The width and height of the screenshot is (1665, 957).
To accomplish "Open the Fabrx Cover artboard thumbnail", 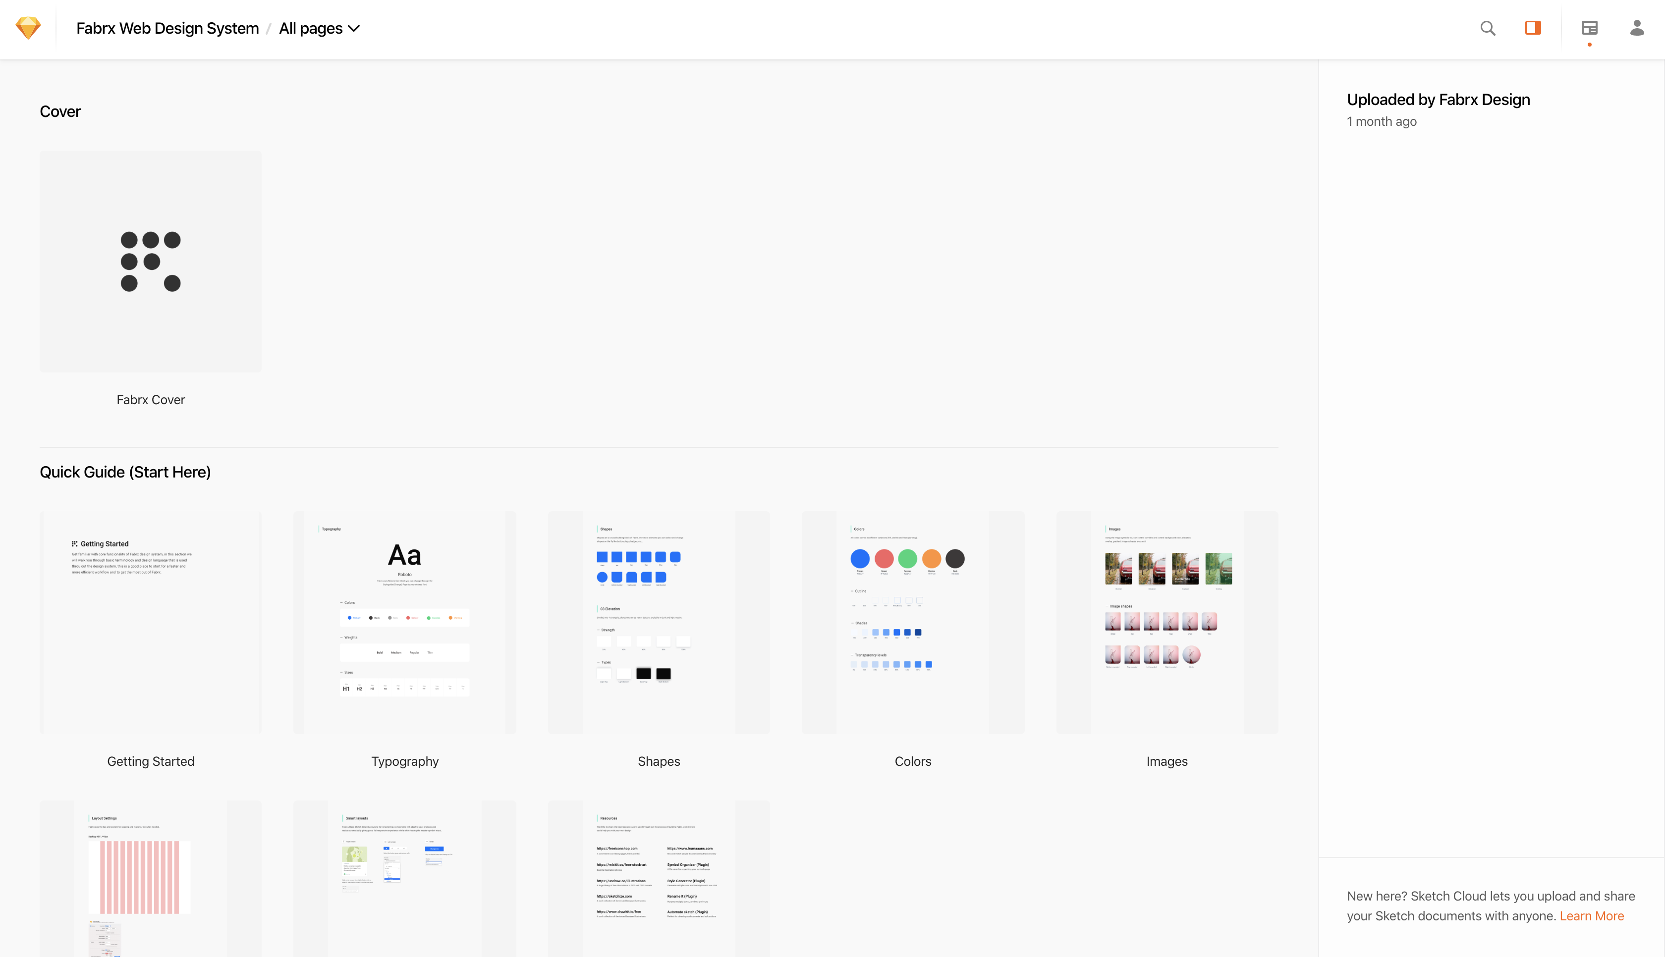I will (x=151, y=261).
